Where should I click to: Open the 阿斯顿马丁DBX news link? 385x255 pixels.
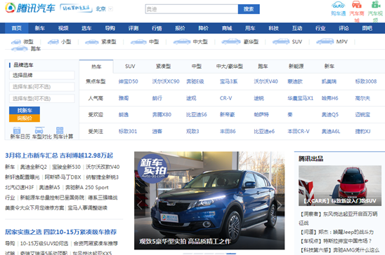(x=63, y=177)
